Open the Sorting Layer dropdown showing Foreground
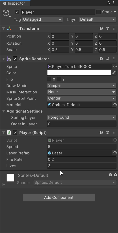 click(82, 117)
